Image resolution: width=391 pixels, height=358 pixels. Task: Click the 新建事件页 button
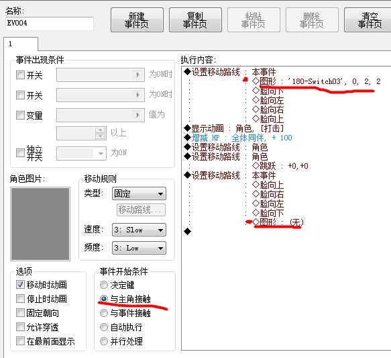click(x=137, y=20)
